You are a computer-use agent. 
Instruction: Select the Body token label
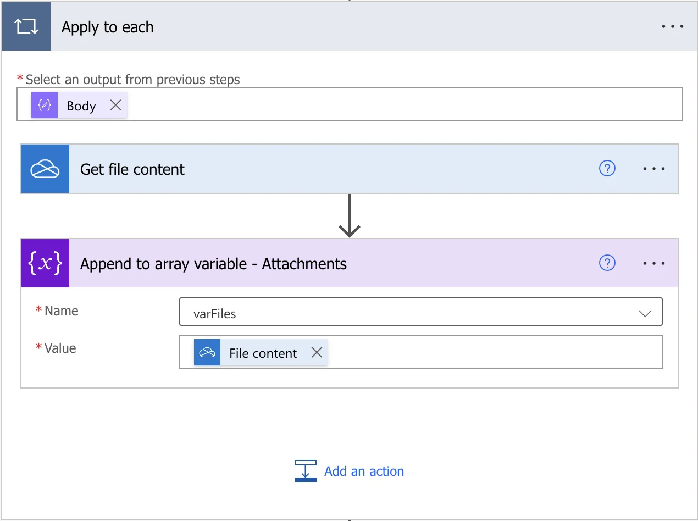(81, 106)
